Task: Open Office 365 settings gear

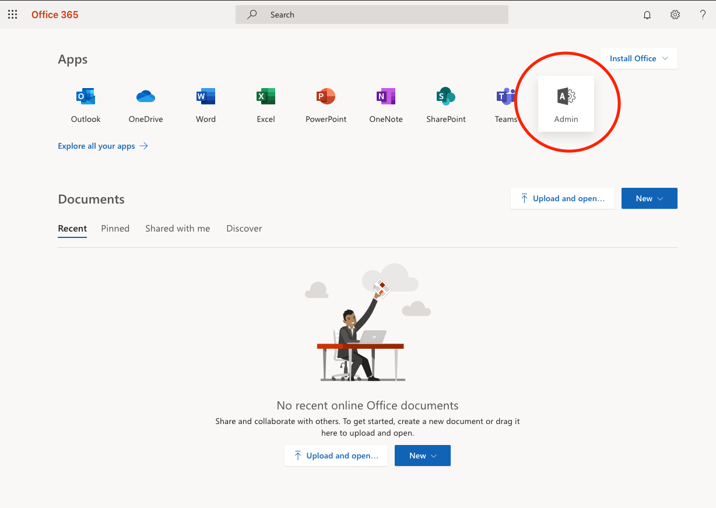Action: click(675, 15)
